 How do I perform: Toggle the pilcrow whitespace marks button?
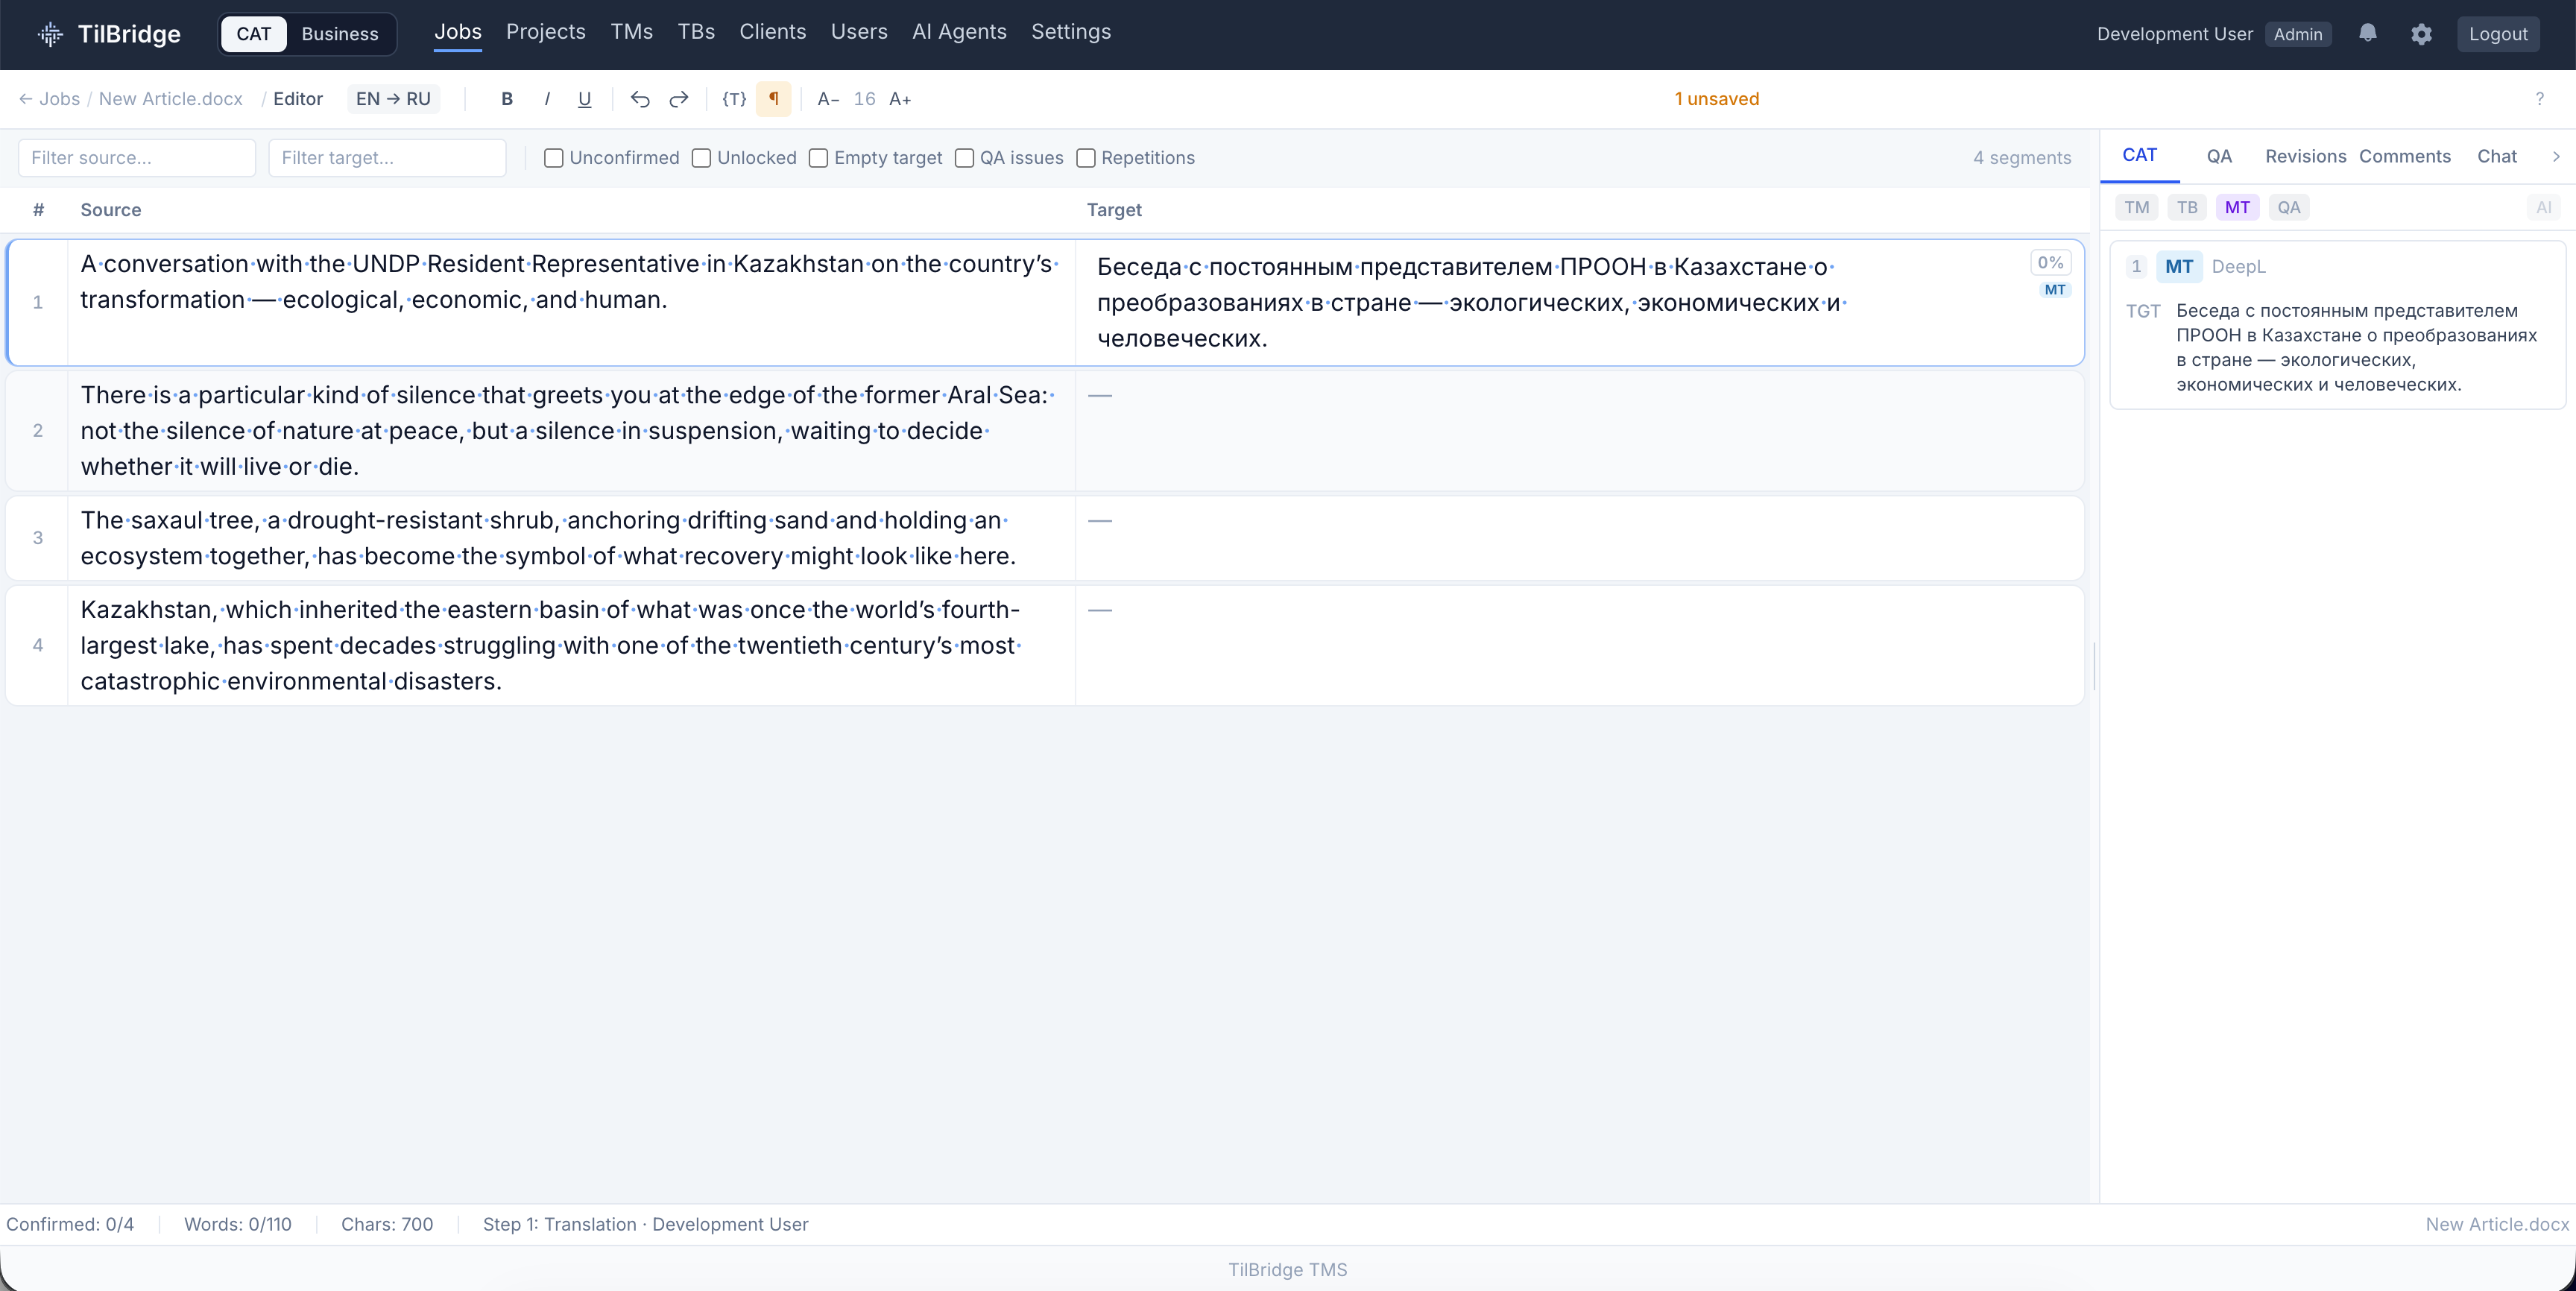coord(773,99)
